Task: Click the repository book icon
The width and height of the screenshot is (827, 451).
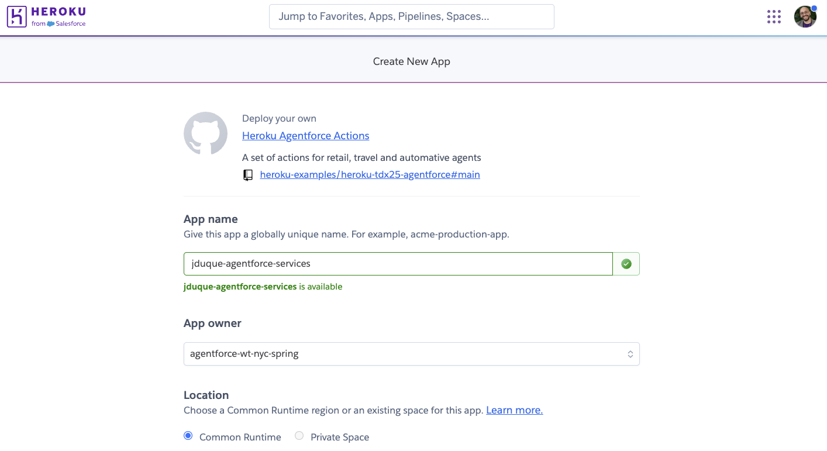Action: [248, 175]
